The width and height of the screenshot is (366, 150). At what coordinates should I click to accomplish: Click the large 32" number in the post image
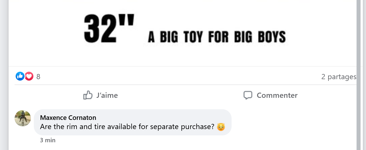click(x=109, y=28)
